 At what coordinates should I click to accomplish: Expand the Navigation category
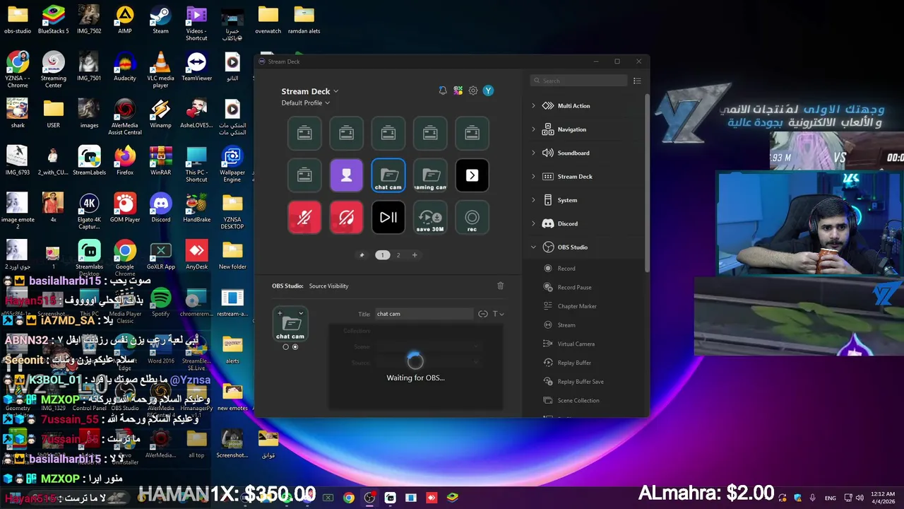533,129
